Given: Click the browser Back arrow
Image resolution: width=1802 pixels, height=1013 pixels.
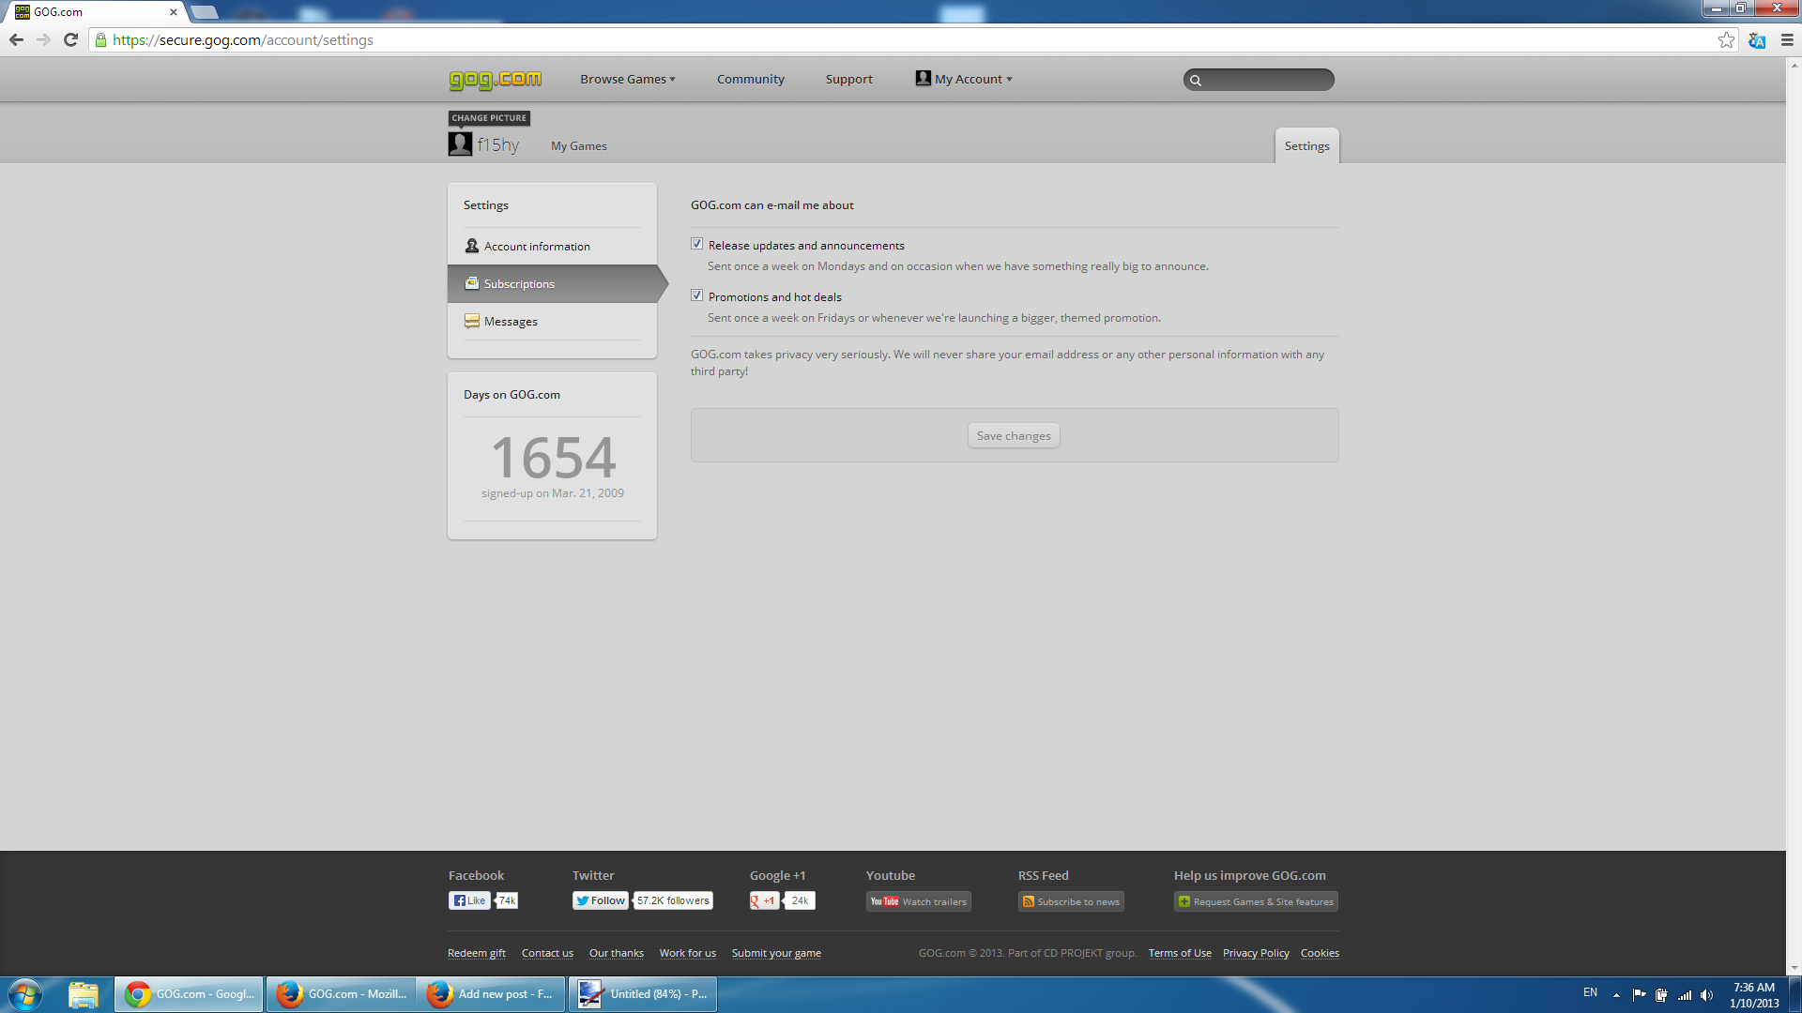Looking at the screenshot, I should (x=16, y=40).
